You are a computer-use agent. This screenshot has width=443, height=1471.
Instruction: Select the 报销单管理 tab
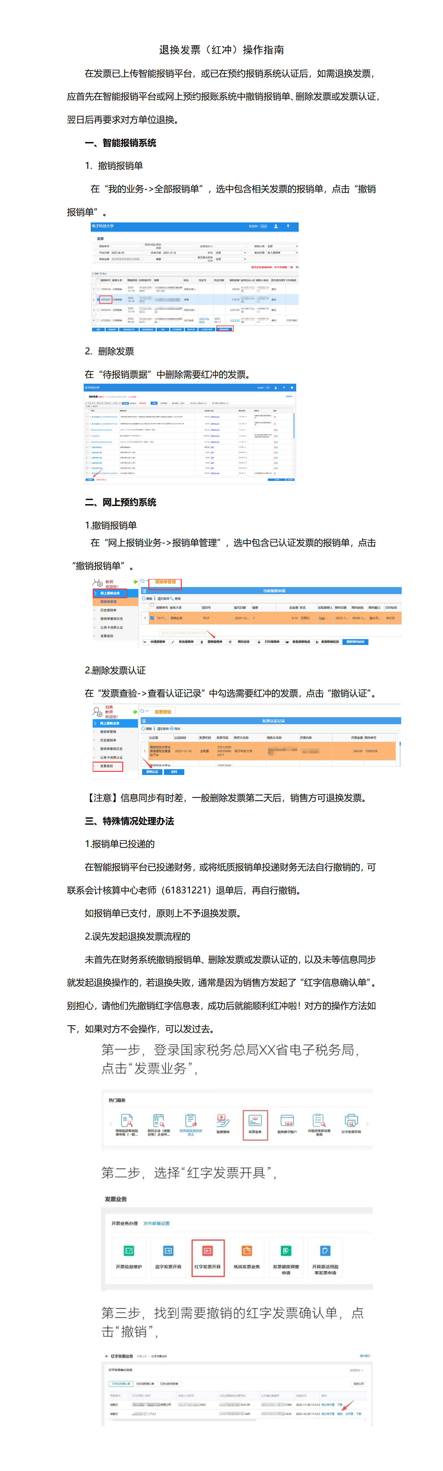[165, 582]
